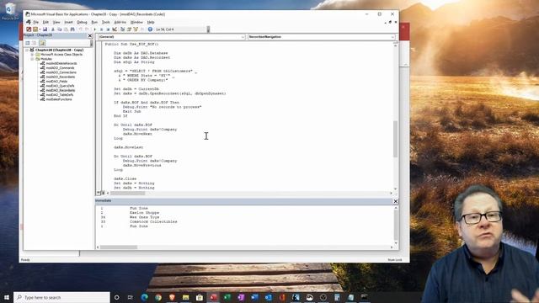
Task: Click the Break toolbar icon
Action: pos(101,29)
